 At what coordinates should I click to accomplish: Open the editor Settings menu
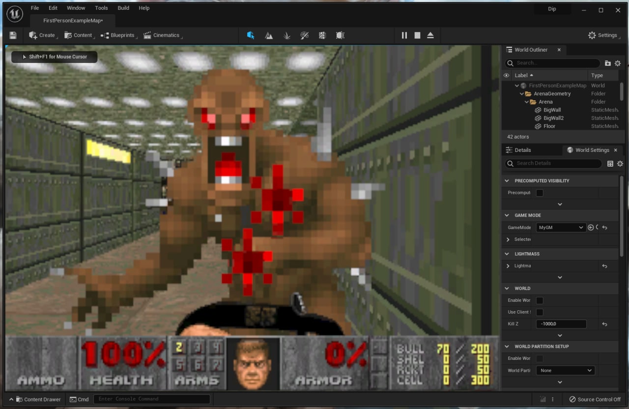(603, 35)
